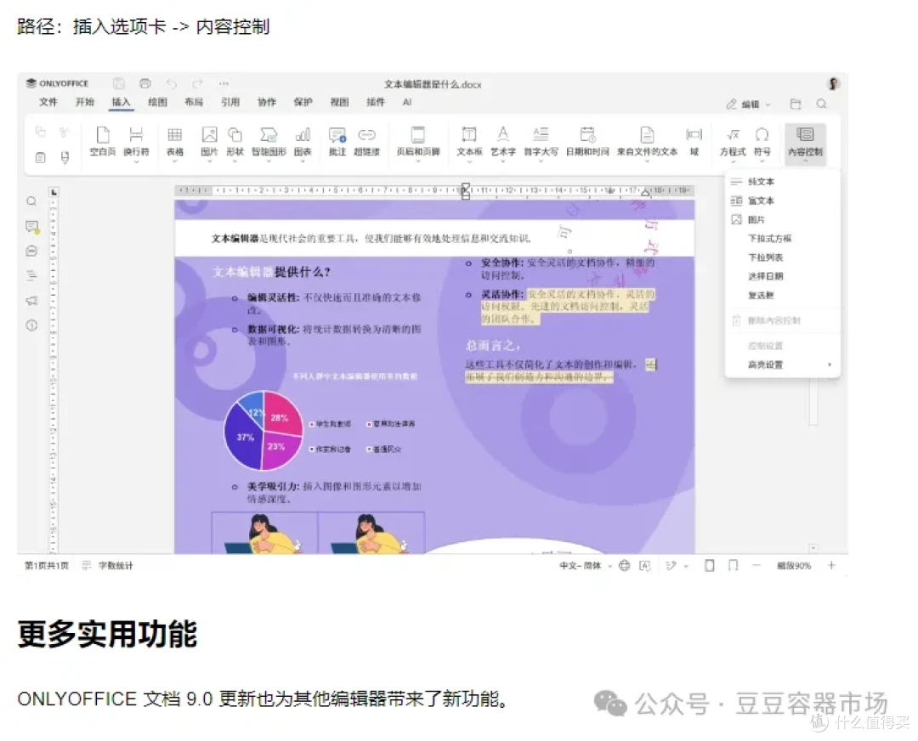Expand the 艺术字 text art dropdown
This screenshot has width=918, height=741.
pos(503,161)
